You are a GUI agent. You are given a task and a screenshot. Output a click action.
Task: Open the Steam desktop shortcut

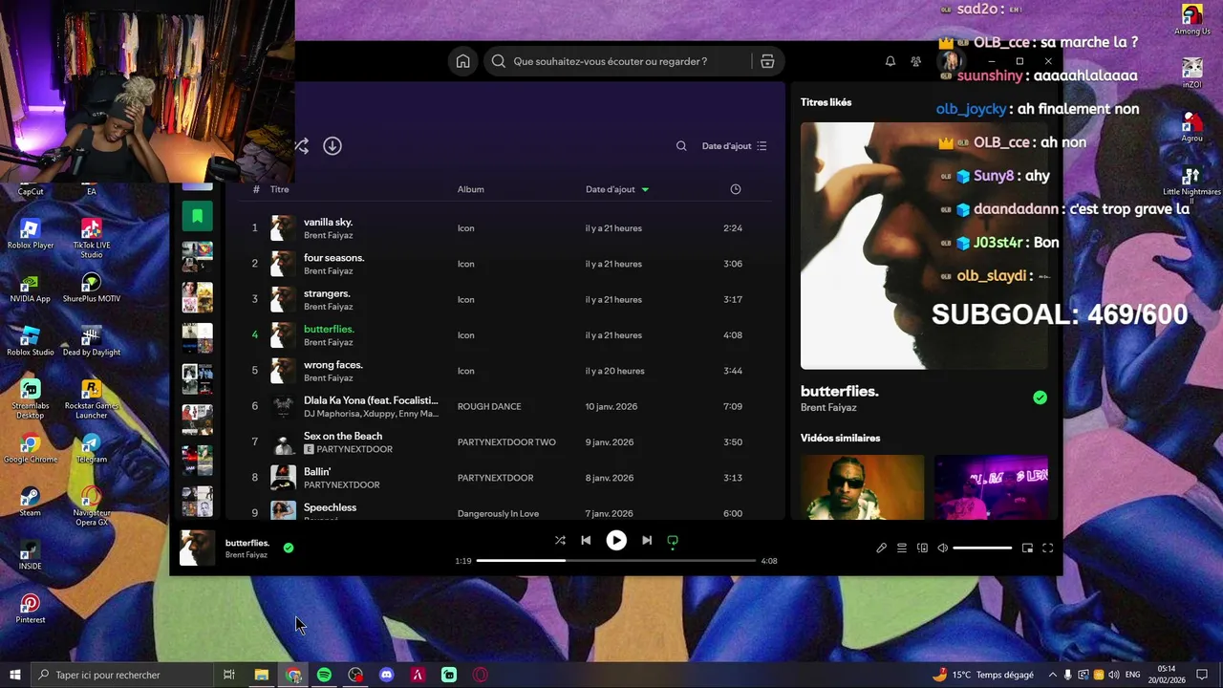click(x=31, y=502)
